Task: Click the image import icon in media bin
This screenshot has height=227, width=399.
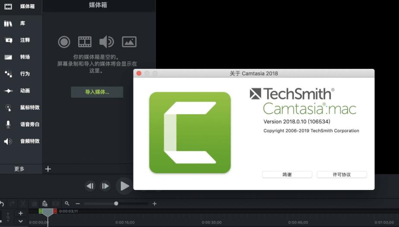Action: point(129,42)
